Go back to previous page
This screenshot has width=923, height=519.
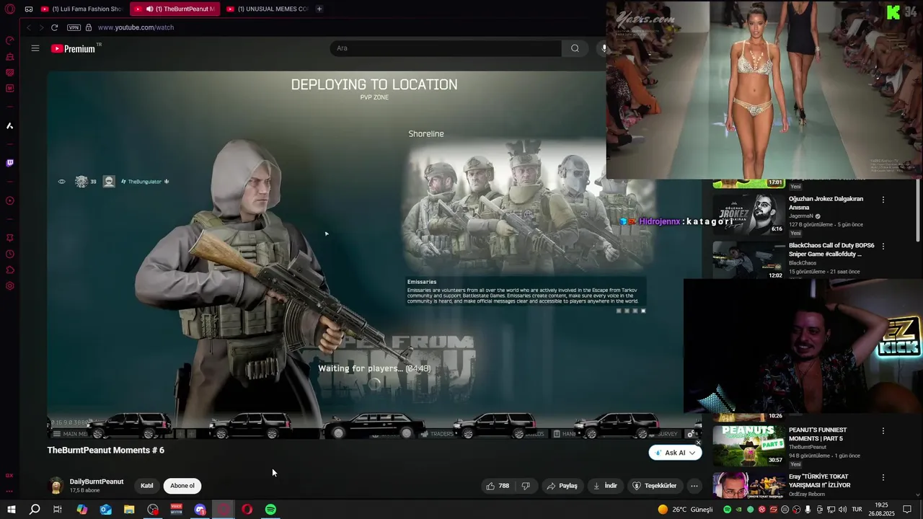point(29,27)
